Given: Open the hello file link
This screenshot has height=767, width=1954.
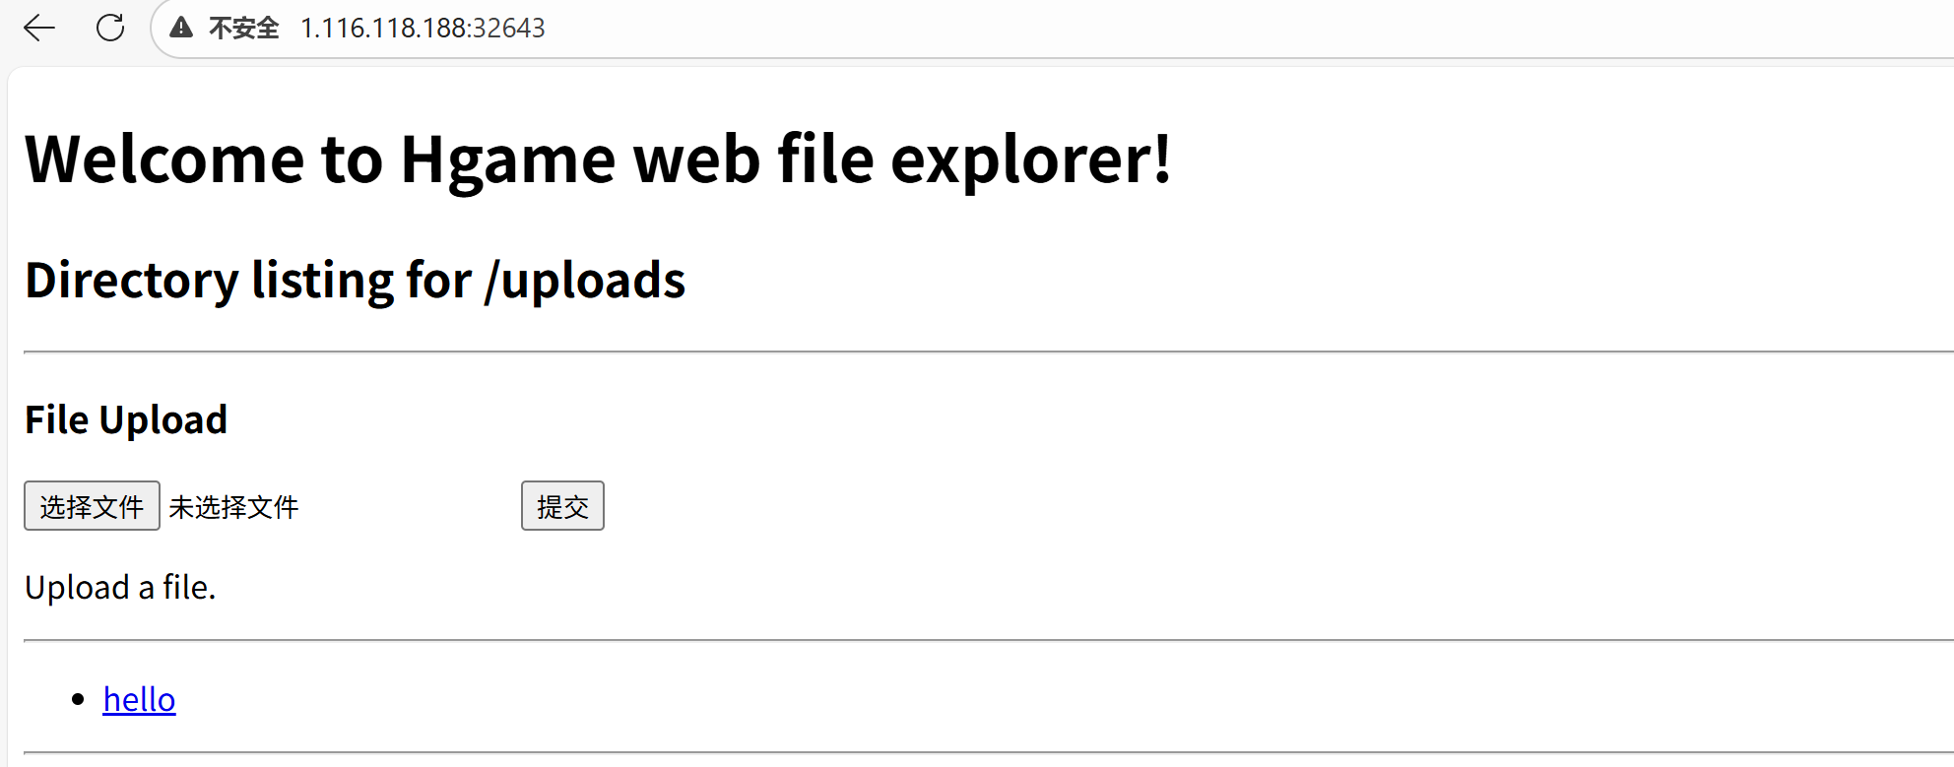Looking at the screenshot, I should (x=139, y=699).
